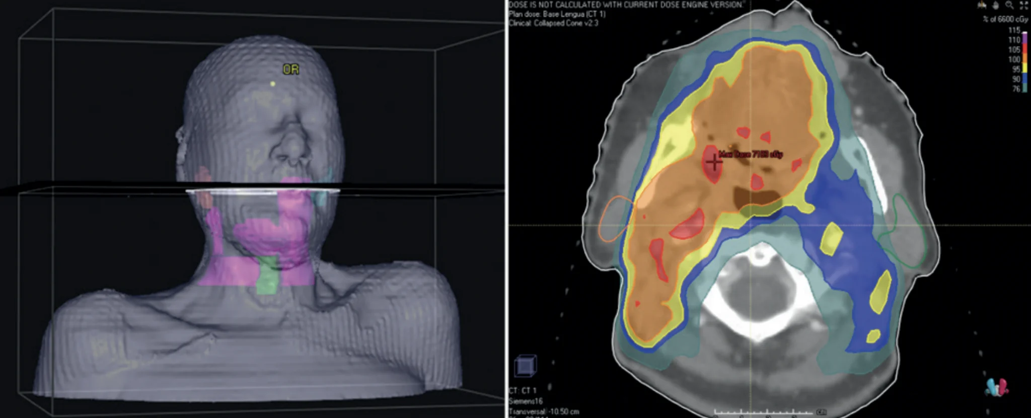
Task: Click the yellow origin point on the forehead
Action: 273,84
